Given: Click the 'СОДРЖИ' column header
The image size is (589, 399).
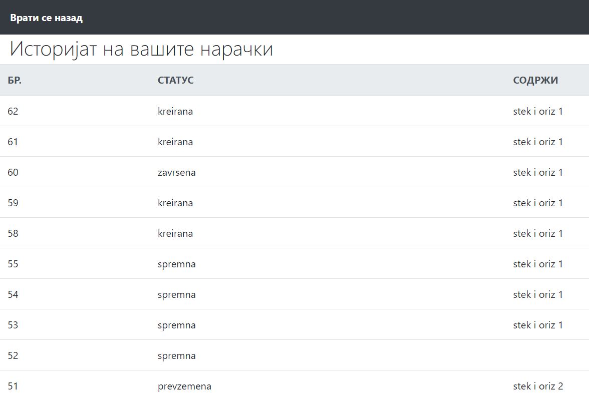Looking at the screenshot, I should point(535,80).
